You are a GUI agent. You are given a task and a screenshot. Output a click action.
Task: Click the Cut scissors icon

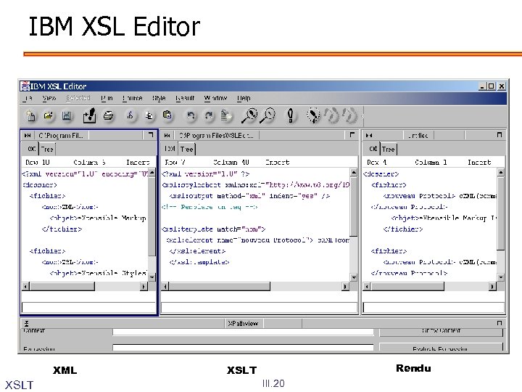130,115
